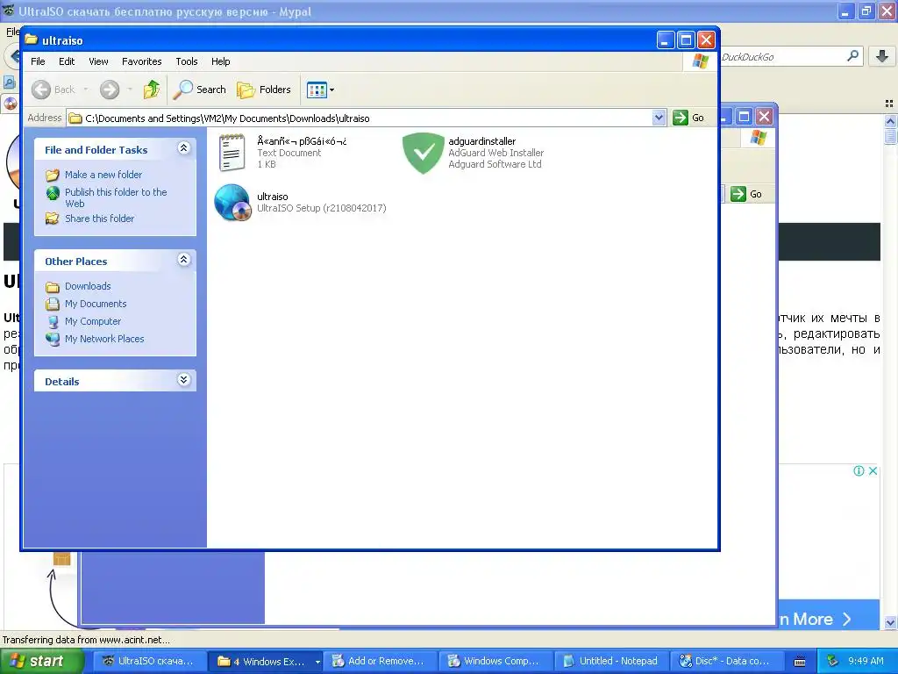Image resolution: width=898 pixels, height=674 pixels.
Task: Go to My Documents
Action: (96, 304)
